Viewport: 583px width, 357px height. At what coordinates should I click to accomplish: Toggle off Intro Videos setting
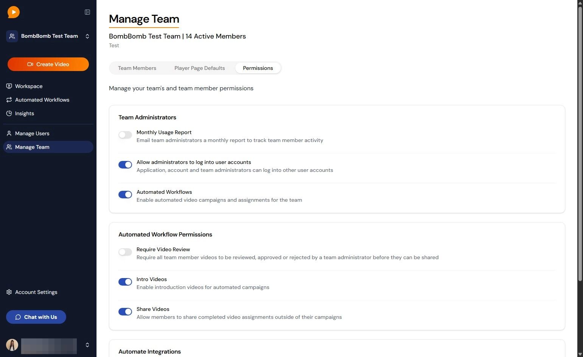coord(125,282)
